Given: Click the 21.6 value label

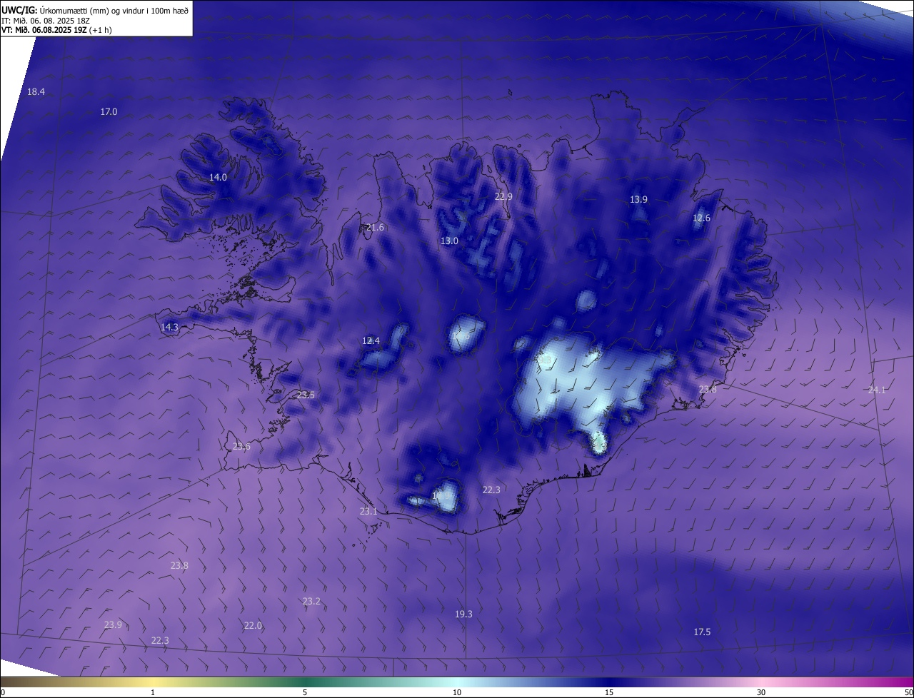Looking at the screenshot, I should 375,228.
